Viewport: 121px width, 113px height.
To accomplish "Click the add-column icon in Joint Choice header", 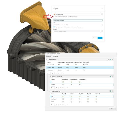I will point(110,91).
